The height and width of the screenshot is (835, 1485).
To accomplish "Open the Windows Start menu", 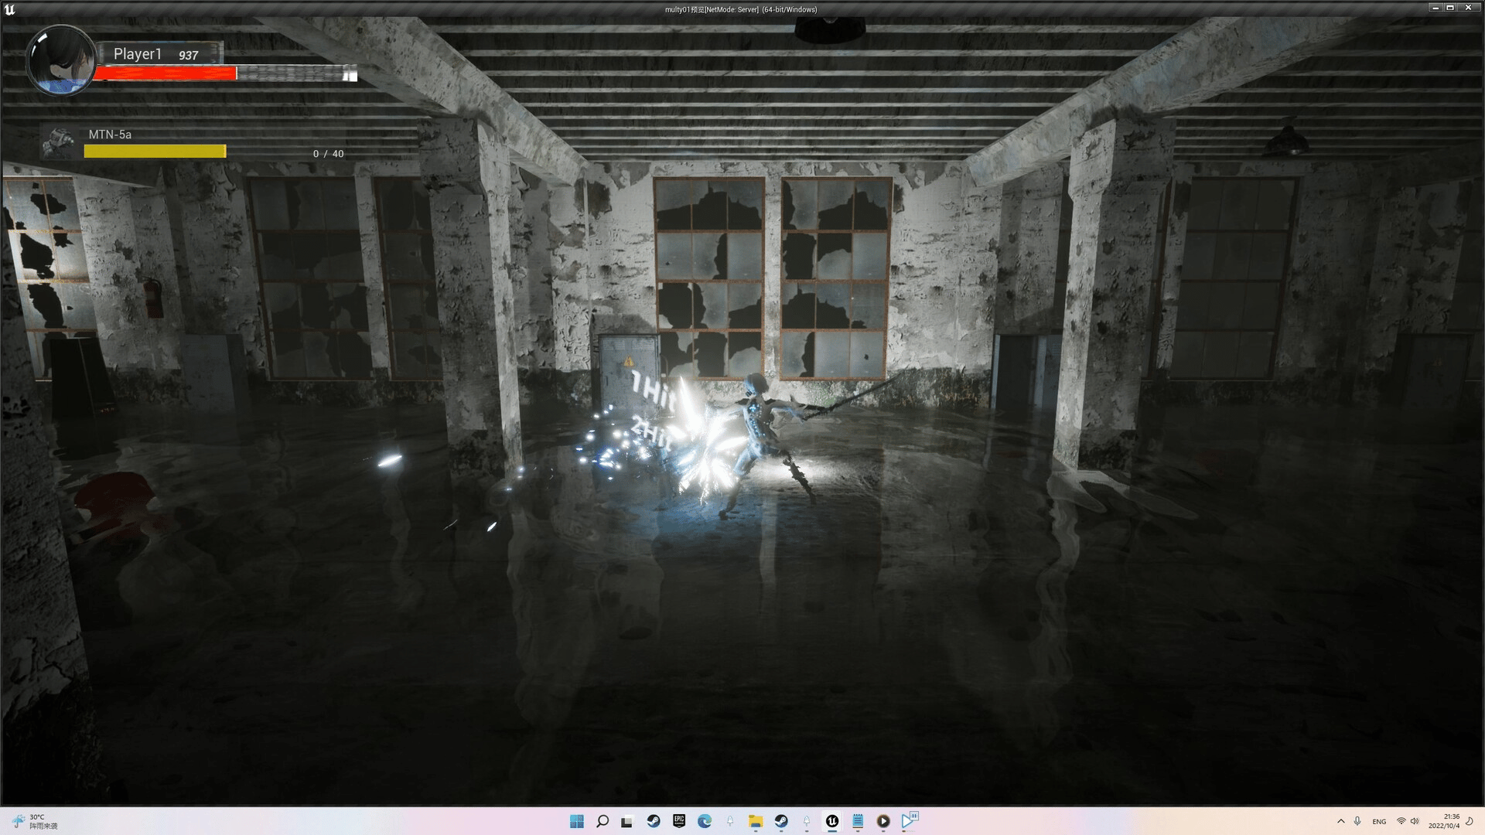I will (577, 821).
